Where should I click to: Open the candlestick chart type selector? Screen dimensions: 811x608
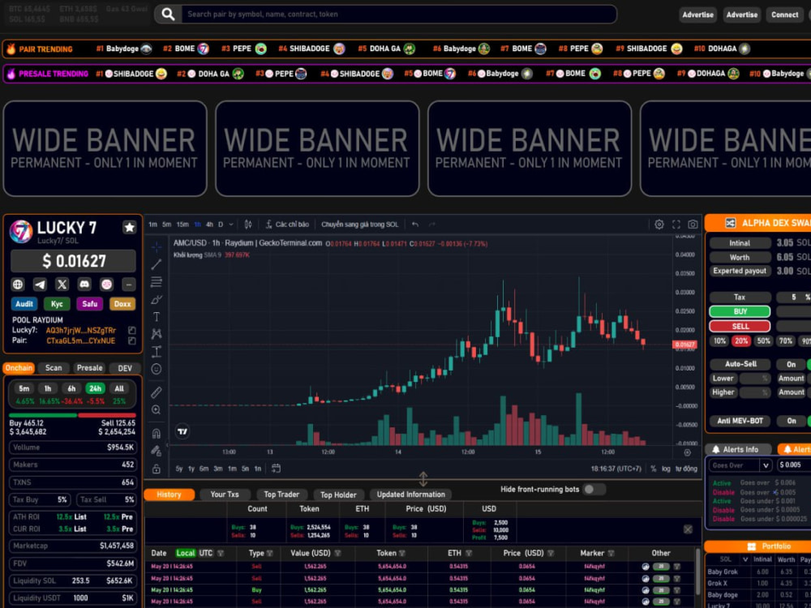(248, 225)
